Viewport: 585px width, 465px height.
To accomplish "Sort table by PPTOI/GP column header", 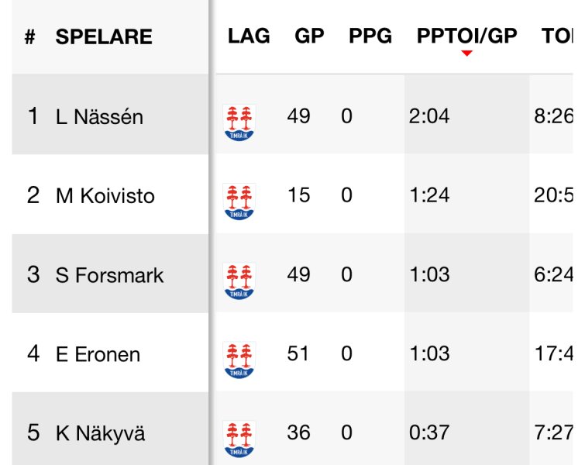I will point(466,36).
